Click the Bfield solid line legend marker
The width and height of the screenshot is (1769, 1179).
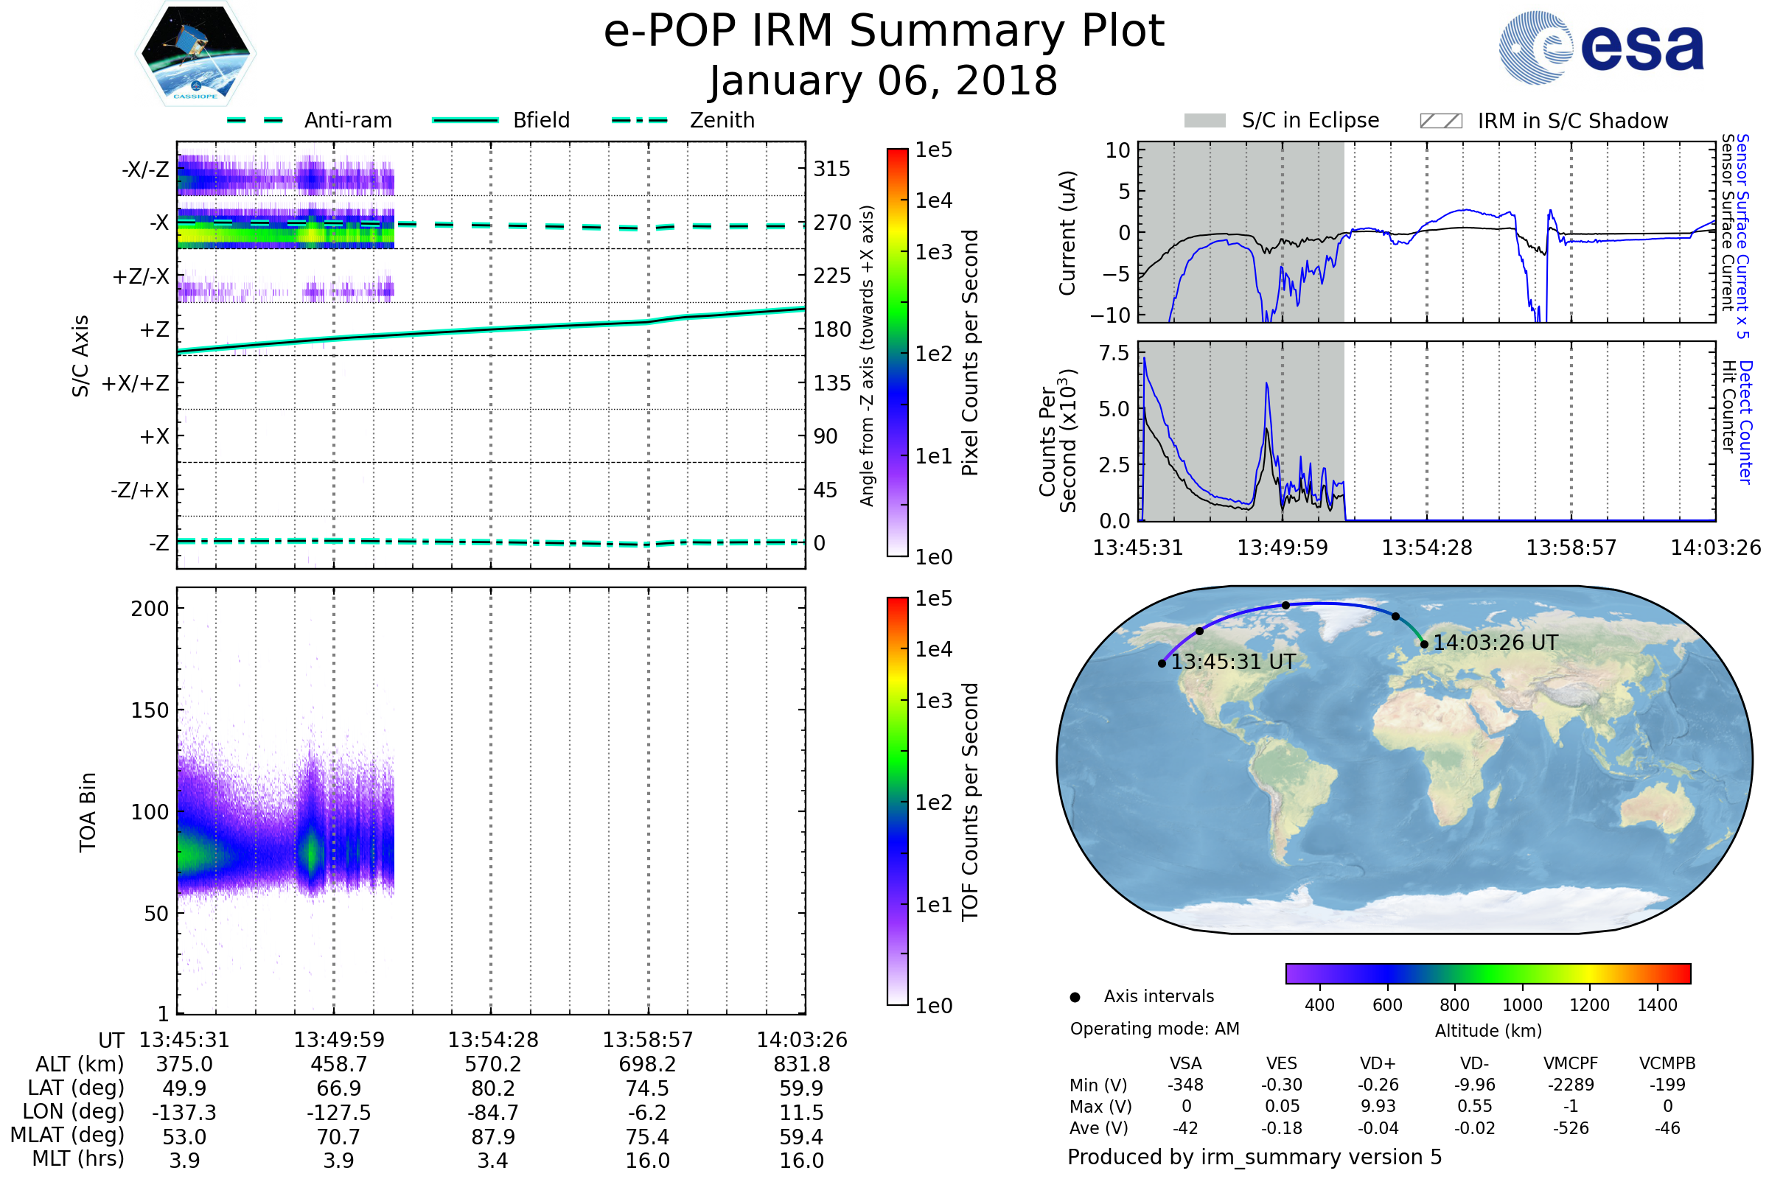click(465, 120)
